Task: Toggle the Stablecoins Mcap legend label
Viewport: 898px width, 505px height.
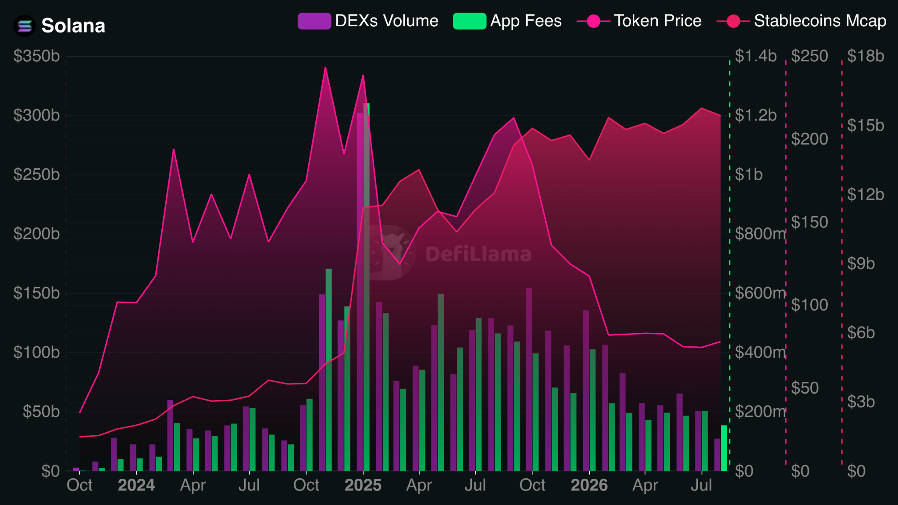Action: 820,21
